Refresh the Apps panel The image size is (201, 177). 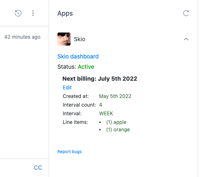[186, 13]
